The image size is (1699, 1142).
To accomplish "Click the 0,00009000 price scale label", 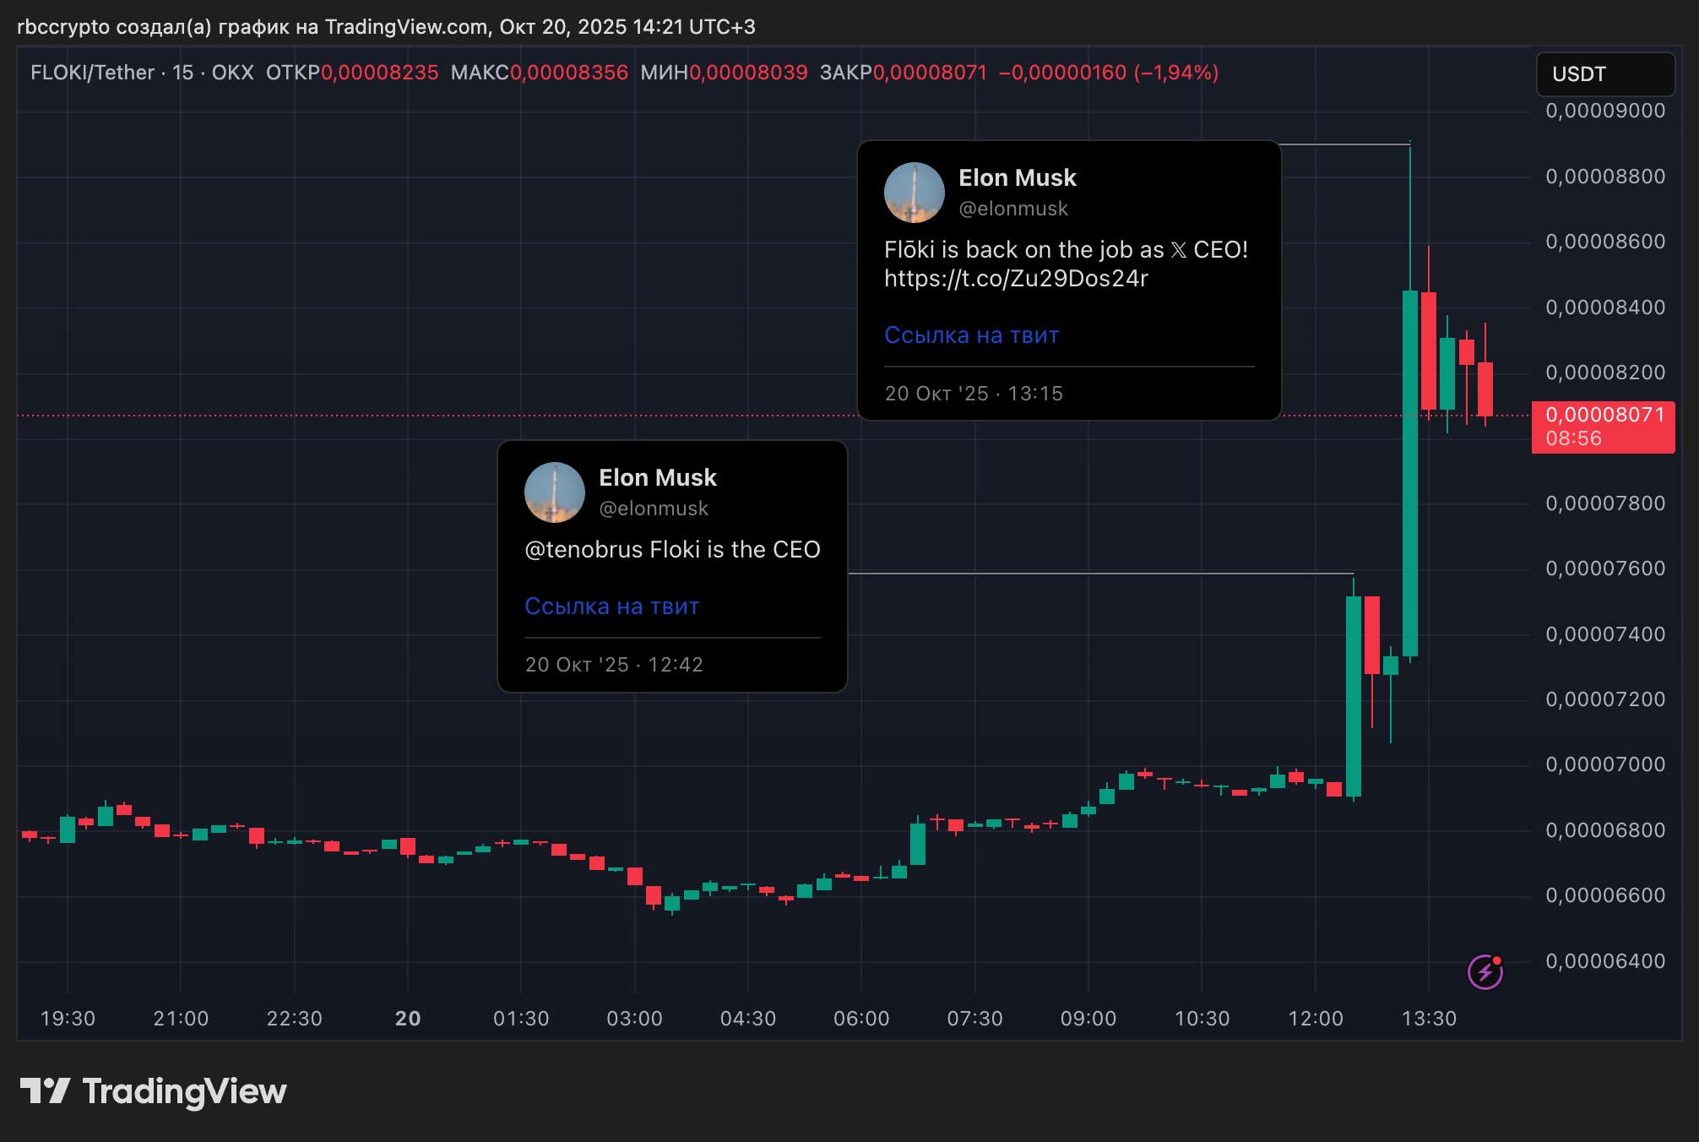I will [1604, 111].
